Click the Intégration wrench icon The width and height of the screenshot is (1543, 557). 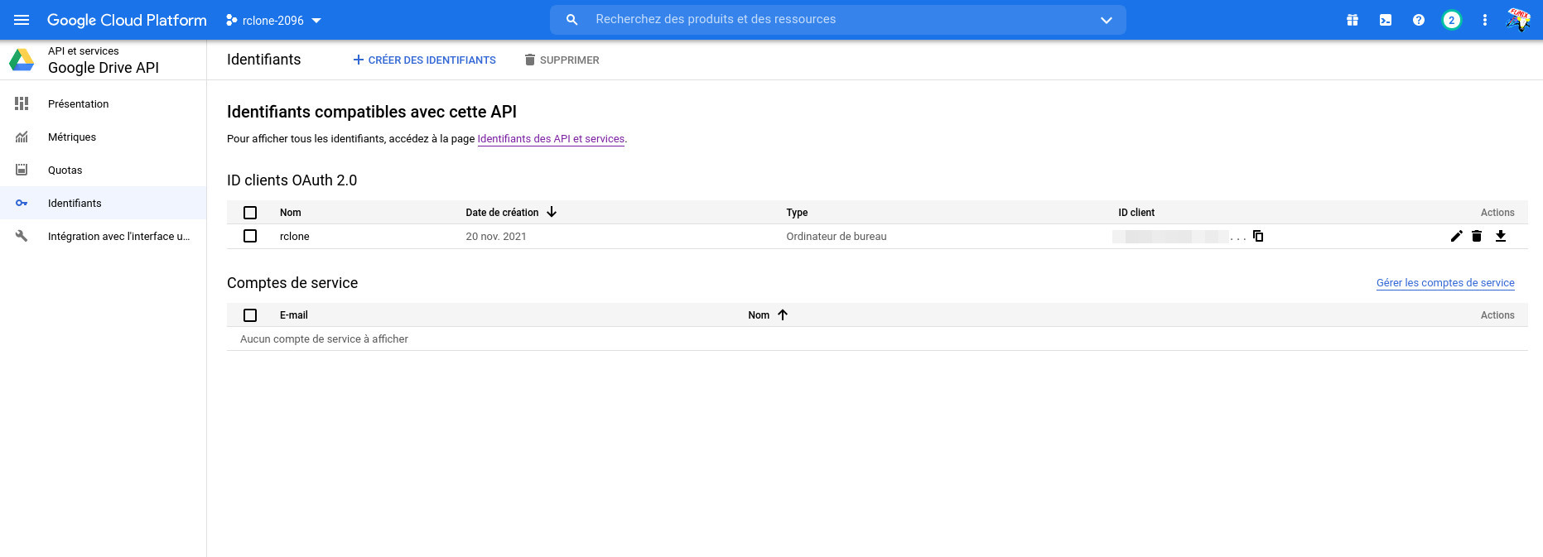point(22,236)
